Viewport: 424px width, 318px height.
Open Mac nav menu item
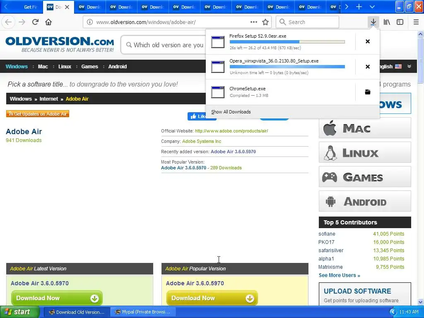[x=43, y=67]
